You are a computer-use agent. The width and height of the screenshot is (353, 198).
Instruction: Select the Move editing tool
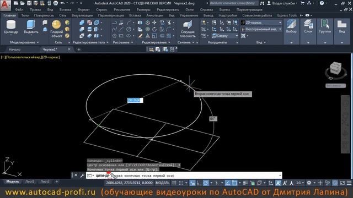154,23
